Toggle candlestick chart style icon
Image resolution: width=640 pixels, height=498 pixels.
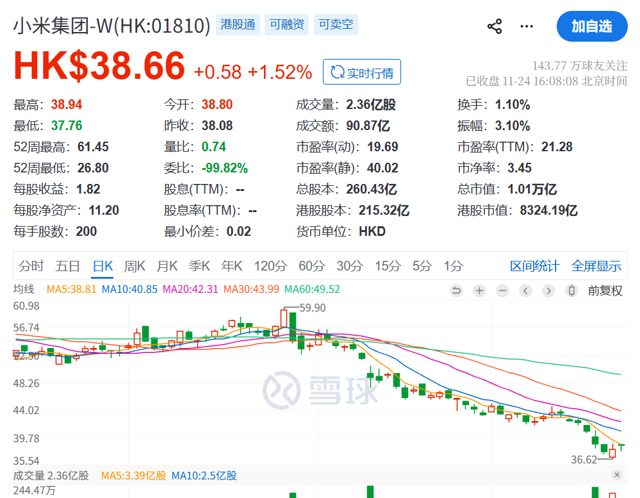[x=571, y=290]
